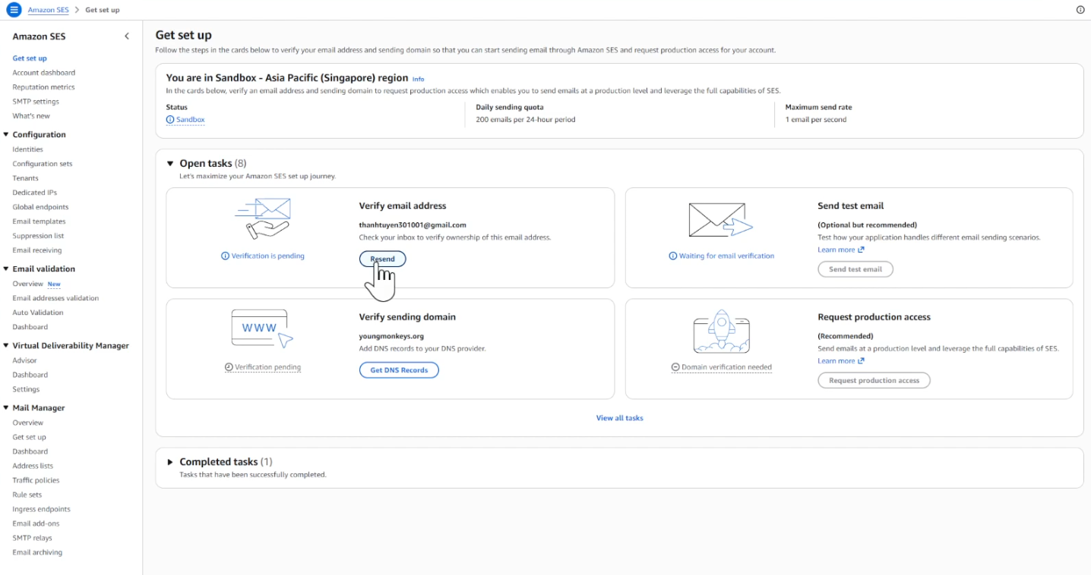
Task: Open Email validation Overview marked New
Action: point(28,284)
